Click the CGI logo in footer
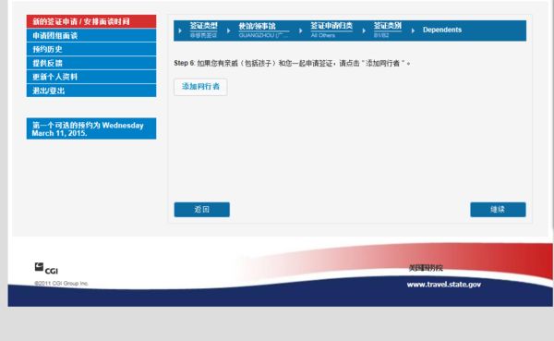This screenshot has width=554, height=341. [x=46, y=269]
